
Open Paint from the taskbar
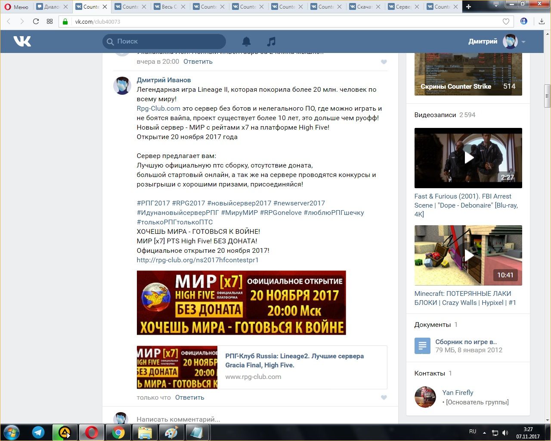click(x=171, y=432)
